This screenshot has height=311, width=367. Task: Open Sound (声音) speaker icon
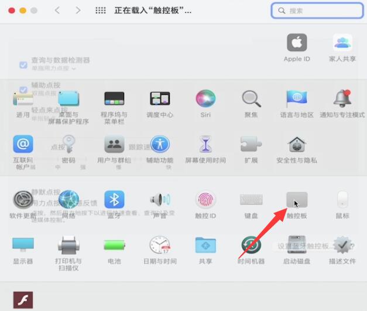point(160,200)
